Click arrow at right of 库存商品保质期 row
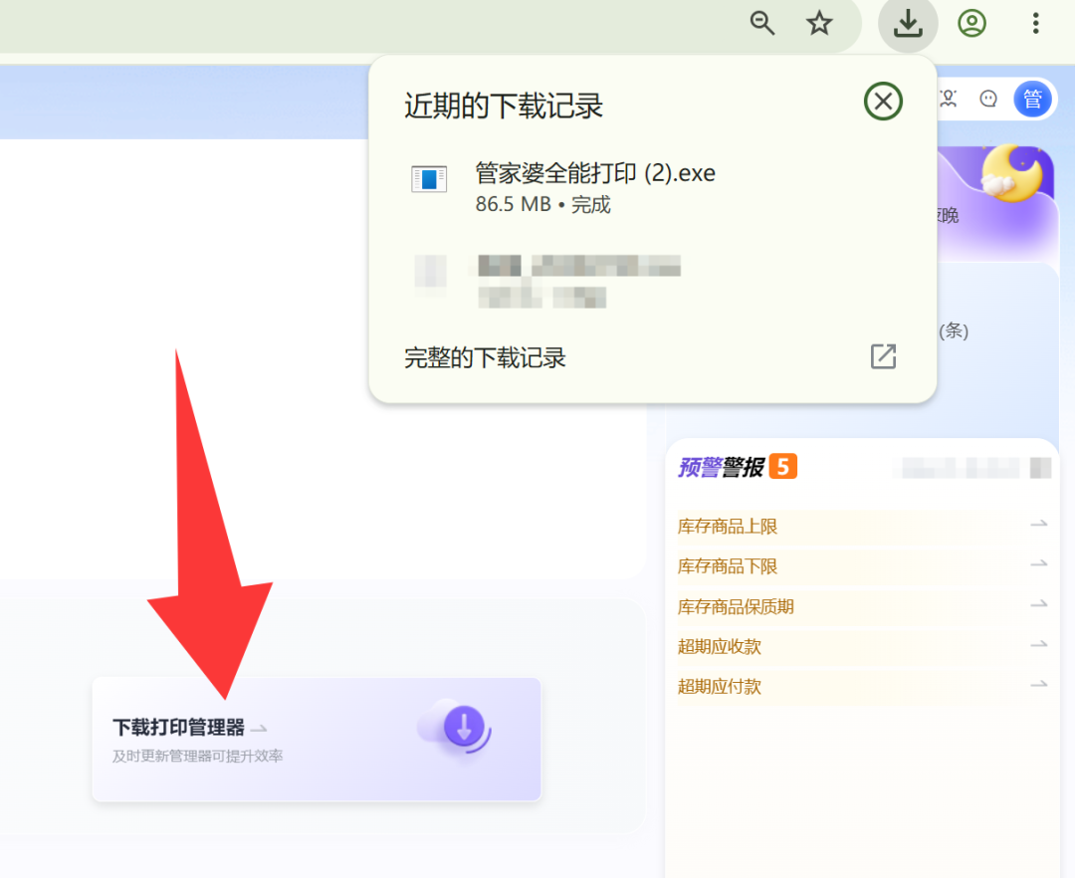This screenshot has height=878, width=1075. point(1038,604)
